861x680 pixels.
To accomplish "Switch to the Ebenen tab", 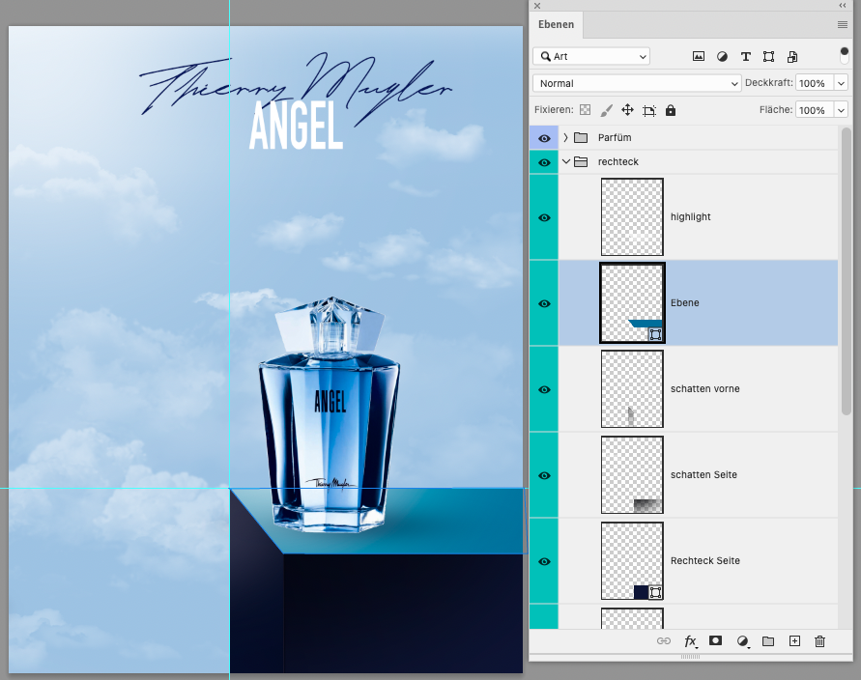I will coord(557,25).
